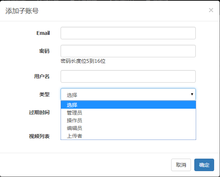Click the 密码 label
The height and width of the screenshot is (177, 220).
[x=44, y=51]
